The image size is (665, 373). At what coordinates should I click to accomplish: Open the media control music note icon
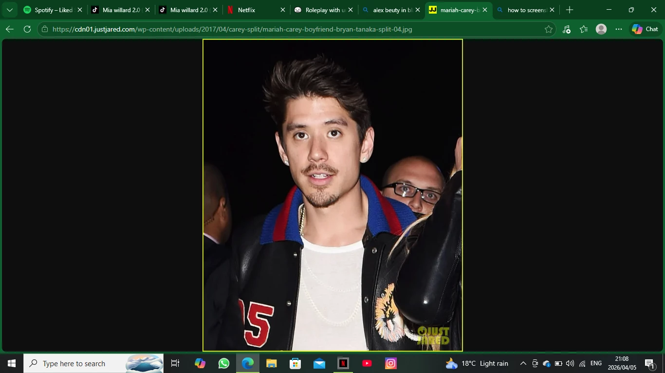(x=566, y=29)
